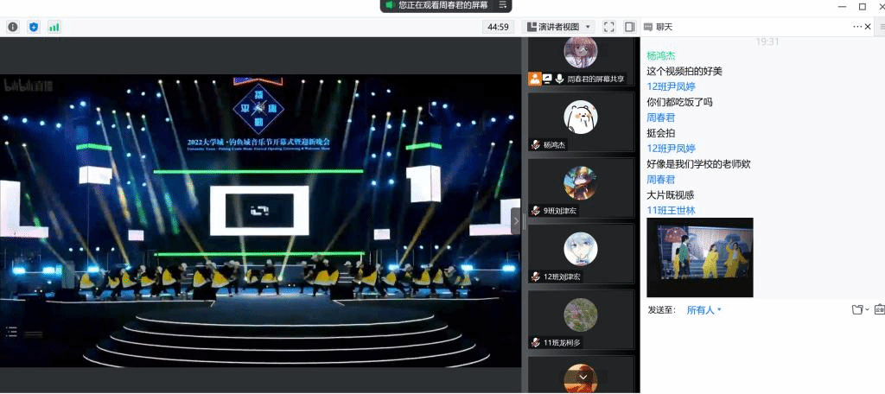Click 9班刘津宏's muted microphone icon
The width and height of the screenshot is (885, 394).
(x=535, y=211)
